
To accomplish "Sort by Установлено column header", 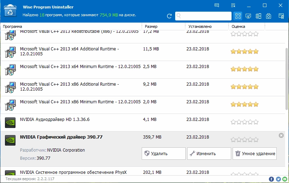I will click(207, 26).
